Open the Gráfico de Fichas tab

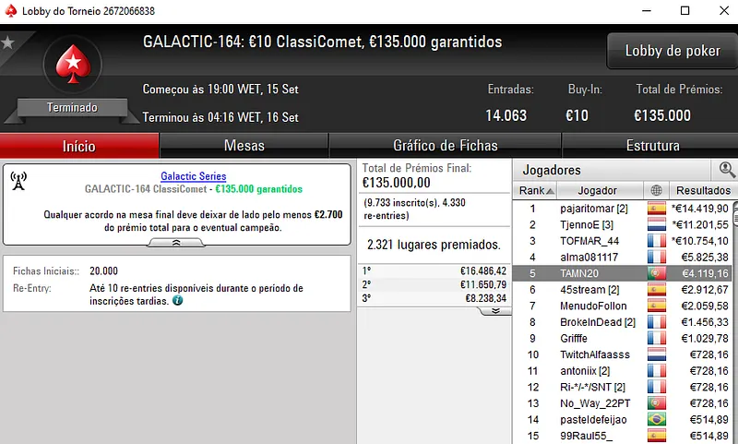(x=445, y=146)
